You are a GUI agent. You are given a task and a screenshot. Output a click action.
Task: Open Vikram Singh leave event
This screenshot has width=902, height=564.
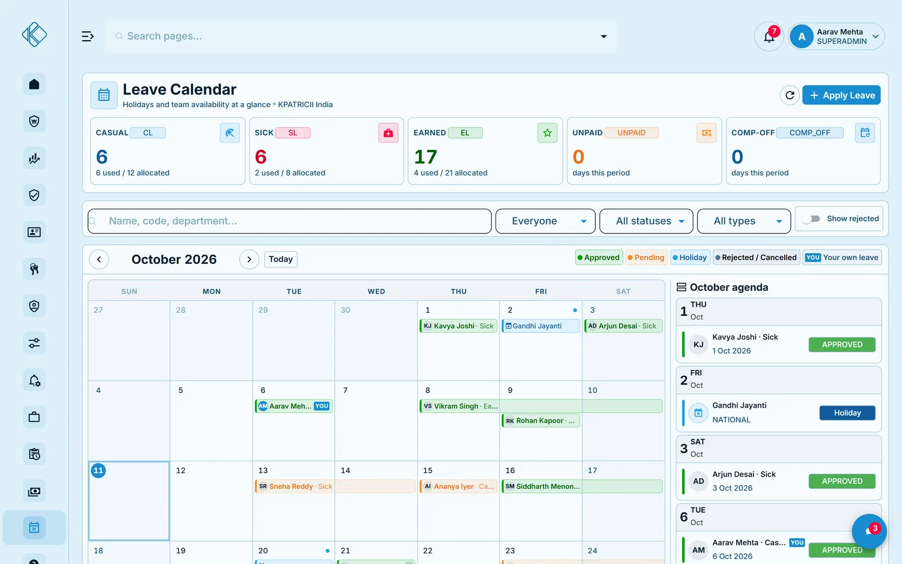pyautogui.click(x=541, y=406)
